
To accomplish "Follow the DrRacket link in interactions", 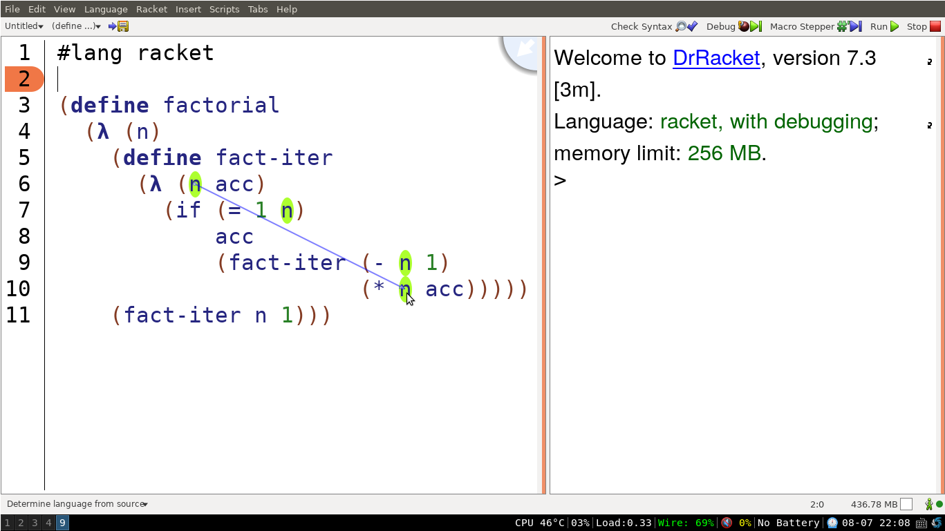I will pos(716,58).
